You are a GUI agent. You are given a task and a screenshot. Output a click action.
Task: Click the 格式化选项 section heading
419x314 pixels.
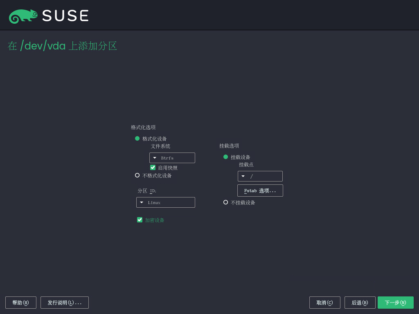(143, 128)
